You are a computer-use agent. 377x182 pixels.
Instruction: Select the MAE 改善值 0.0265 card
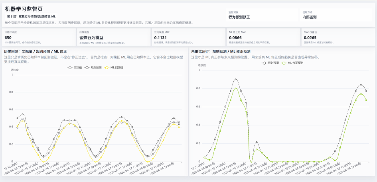338,37
